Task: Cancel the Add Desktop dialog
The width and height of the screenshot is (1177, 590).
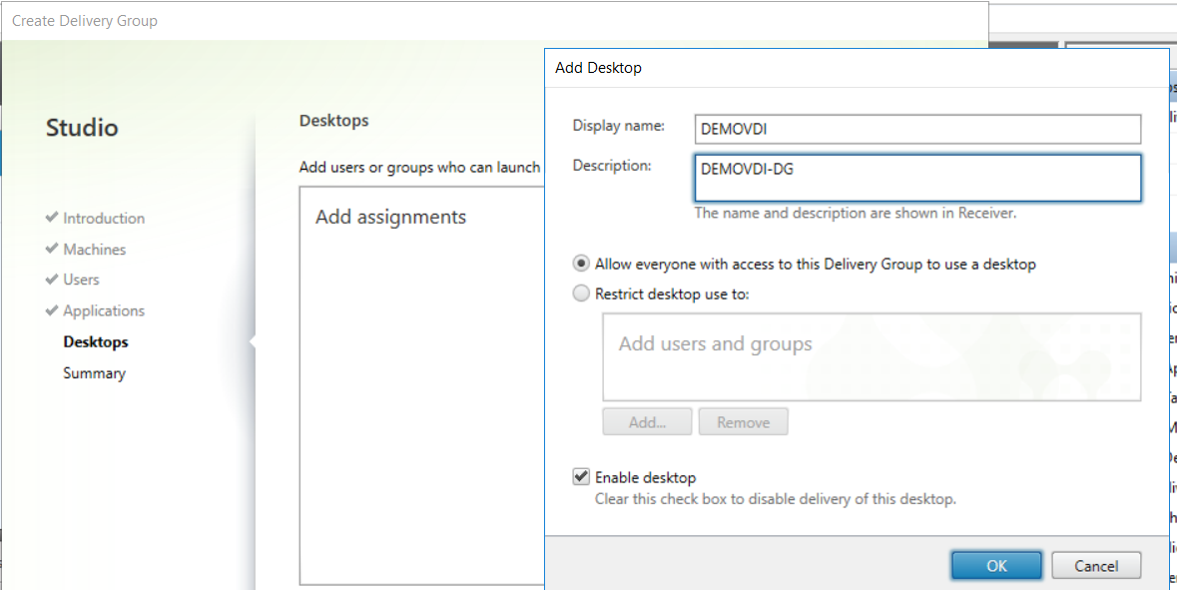Action: tap(1096, 566)
